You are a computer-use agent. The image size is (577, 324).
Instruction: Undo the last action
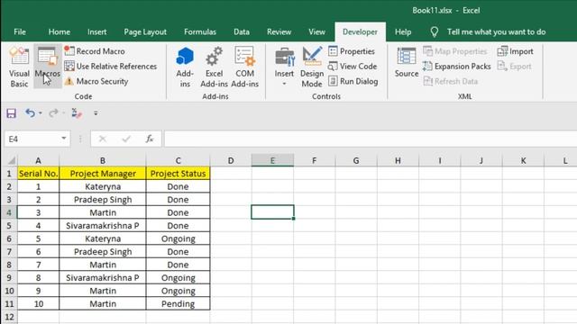click(30, 113)
